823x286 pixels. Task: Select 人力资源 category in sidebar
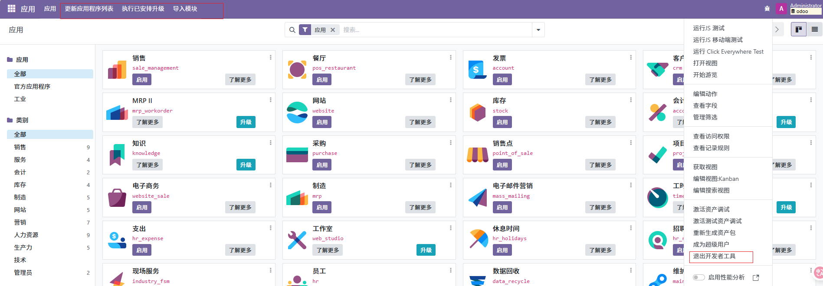point(26,235)
